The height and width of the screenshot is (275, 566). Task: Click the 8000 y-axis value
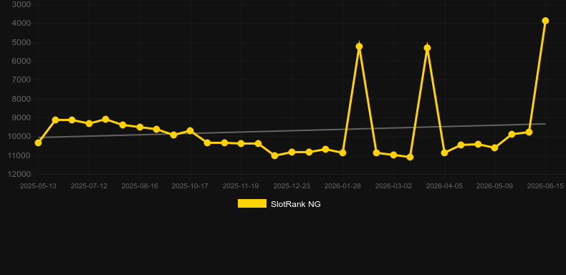(x=21, y=99)
